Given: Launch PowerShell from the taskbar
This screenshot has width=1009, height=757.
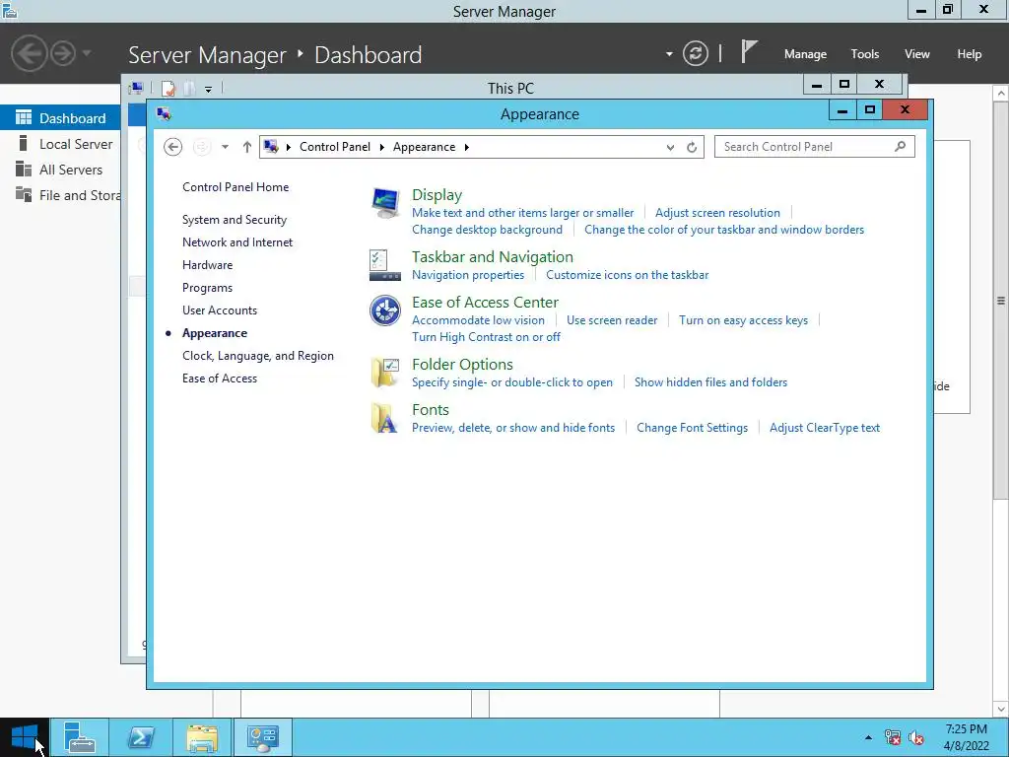Looking at the screenshot, I should [141, 737].
